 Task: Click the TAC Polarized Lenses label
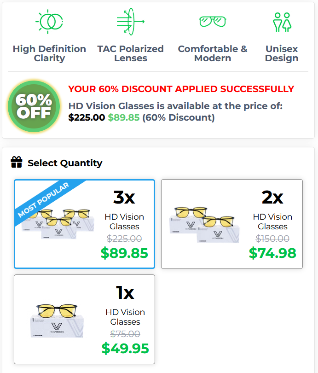pyautogui.click(x=130, y=53)
